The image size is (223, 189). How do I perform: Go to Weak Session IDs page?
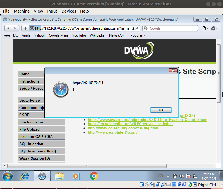click(41, 158)
